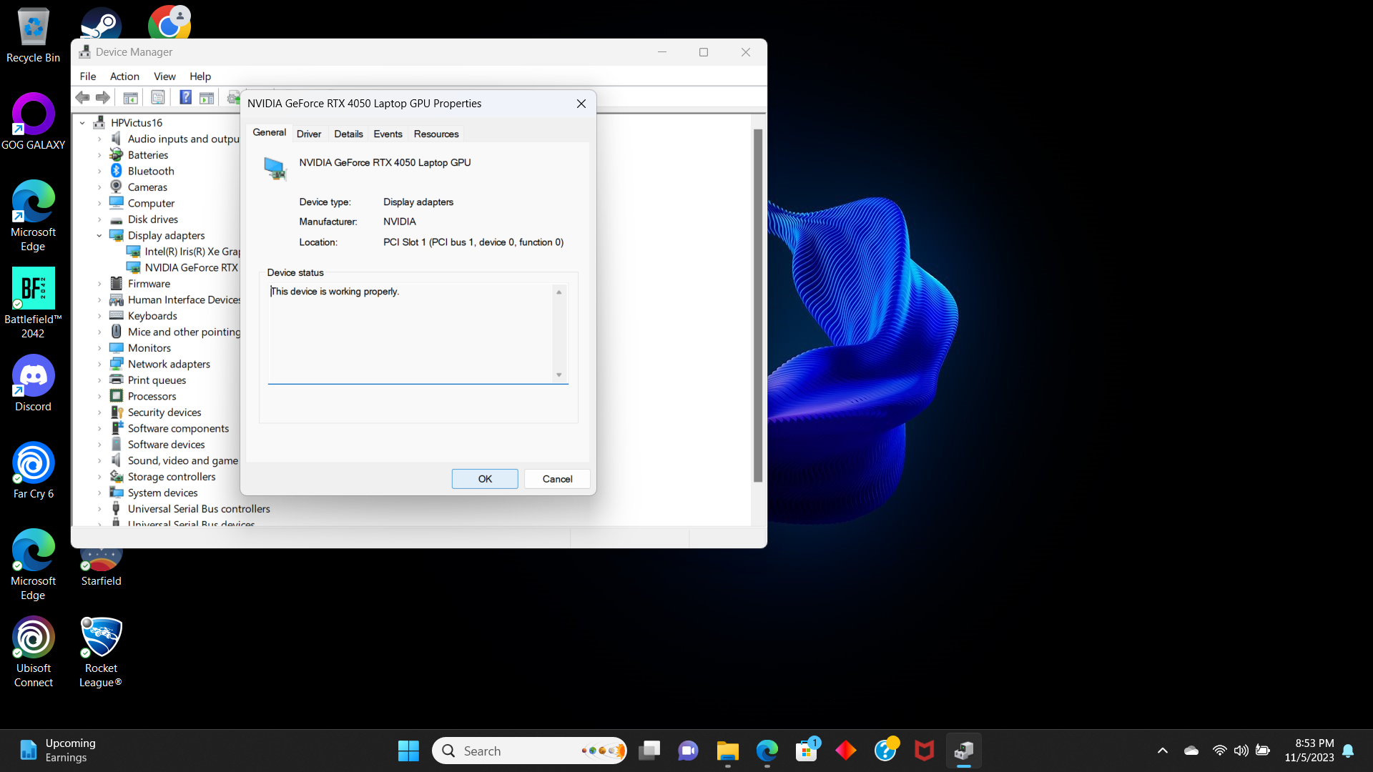Expand the Display adapters category
Image resolution: width=1373 pixels, height=772 pixels.
click(100, 234)
